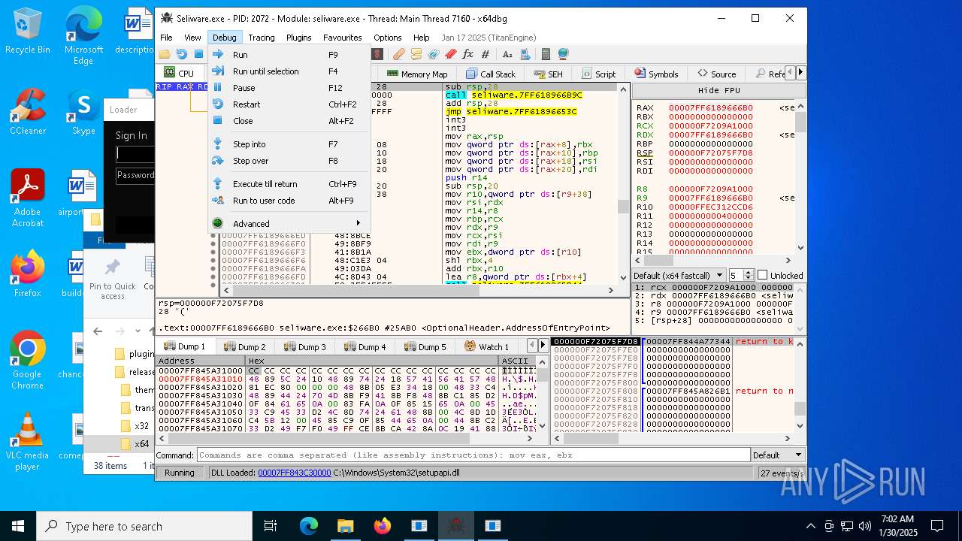Open the Labels paperclip toolbar icon
Image resolution: width=962 pixels, height=541 pixels.
tap(434, 54)
